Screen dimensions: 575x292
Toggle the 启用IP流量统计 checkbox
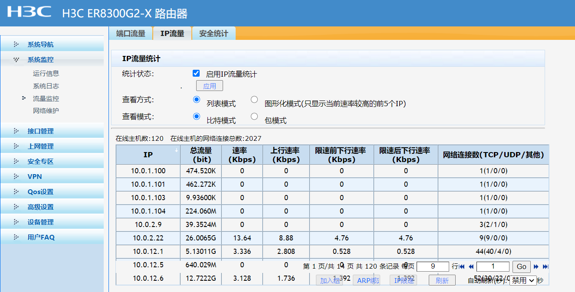pos(196,73)
